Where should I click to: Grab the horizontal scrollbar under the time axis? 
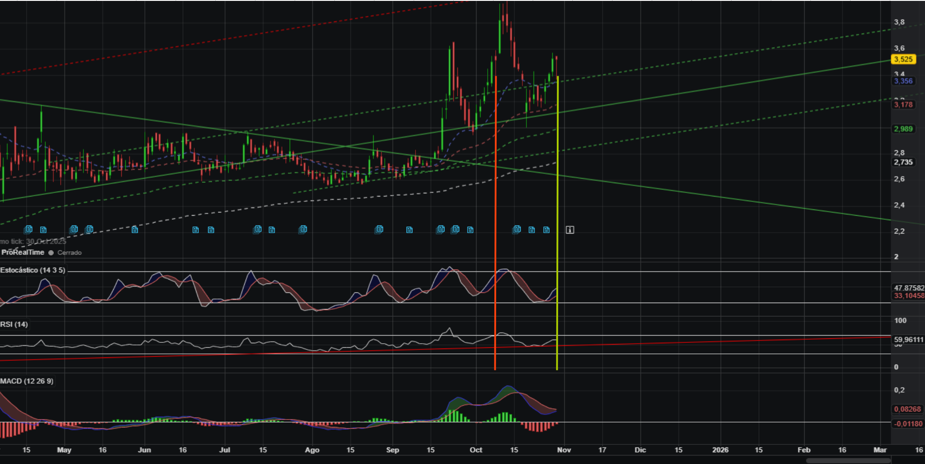[x=848, y=460]
